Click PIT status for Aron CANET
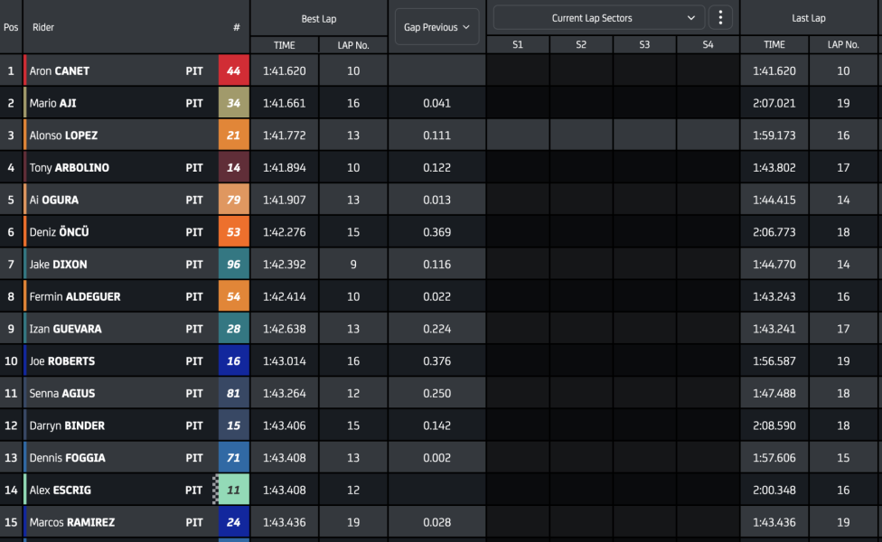882x542 pixels. click(194, 70)
